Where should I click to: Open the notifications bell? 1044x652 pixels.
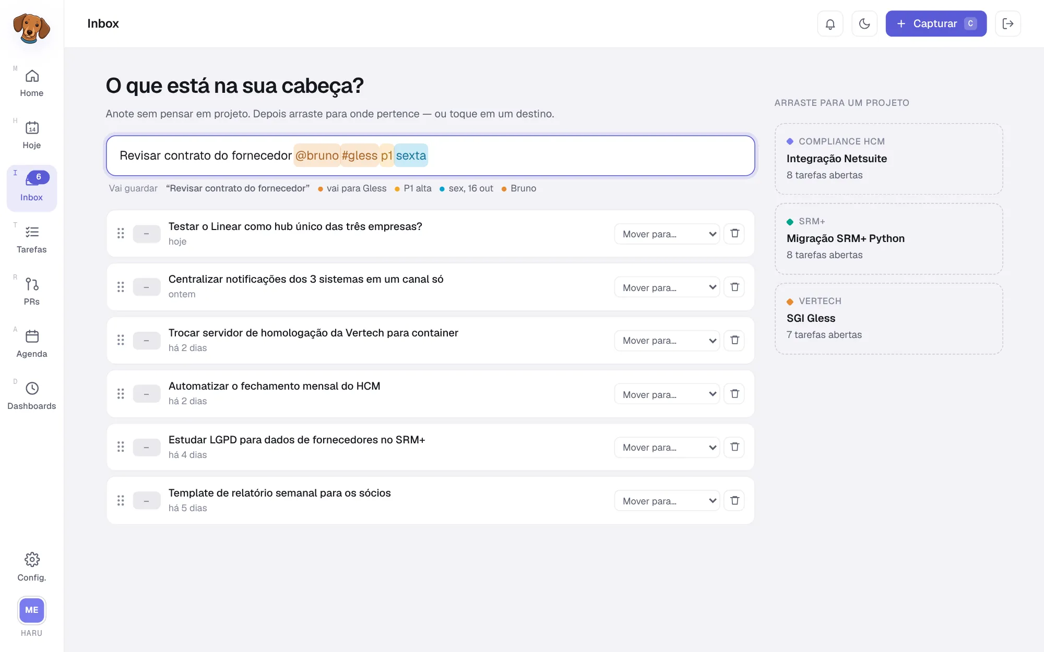(x=830, y=23)
